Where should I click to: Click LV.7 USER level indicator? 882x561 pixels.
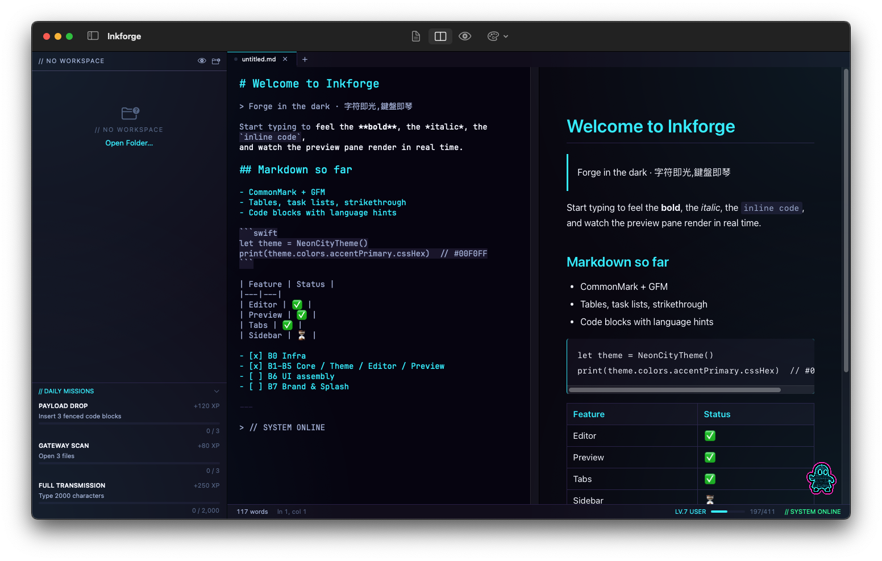(690, 512)
